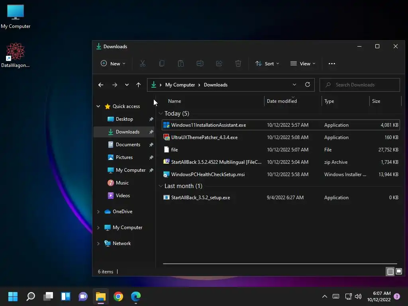Viewport: 408px width, 306px height.
Task: Go up one folder level arrow
Action: tap(138, 85)
